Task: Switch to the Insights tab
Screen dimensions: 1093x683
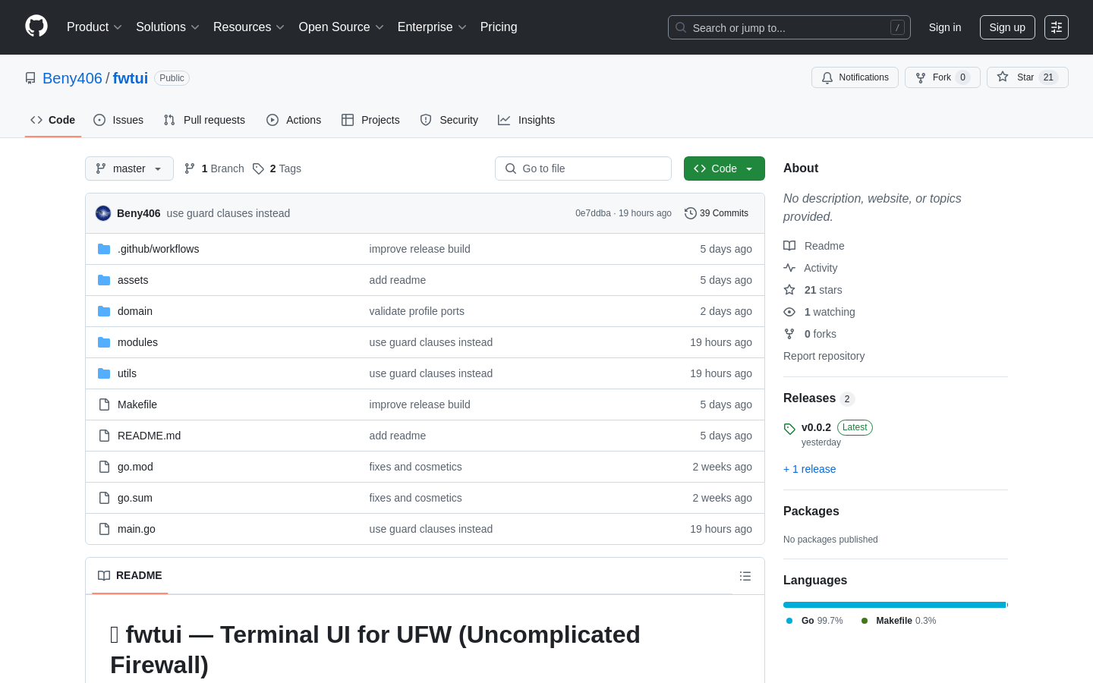Action: click(x=527, y=120)
